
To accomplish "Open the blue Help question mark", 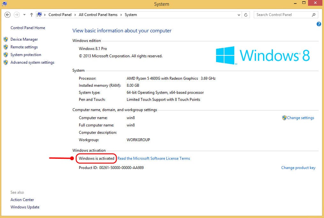I will tap(319, 24).
